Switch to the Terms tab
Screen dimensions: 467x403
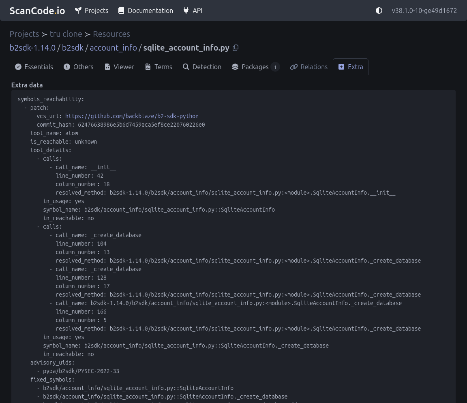point(159,67)
